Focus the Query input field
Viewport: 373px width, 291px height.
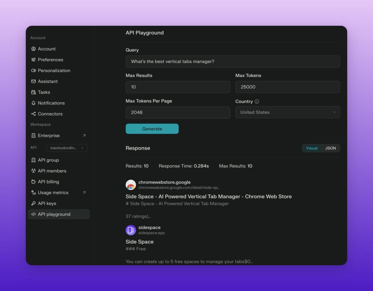click(233, 61)
